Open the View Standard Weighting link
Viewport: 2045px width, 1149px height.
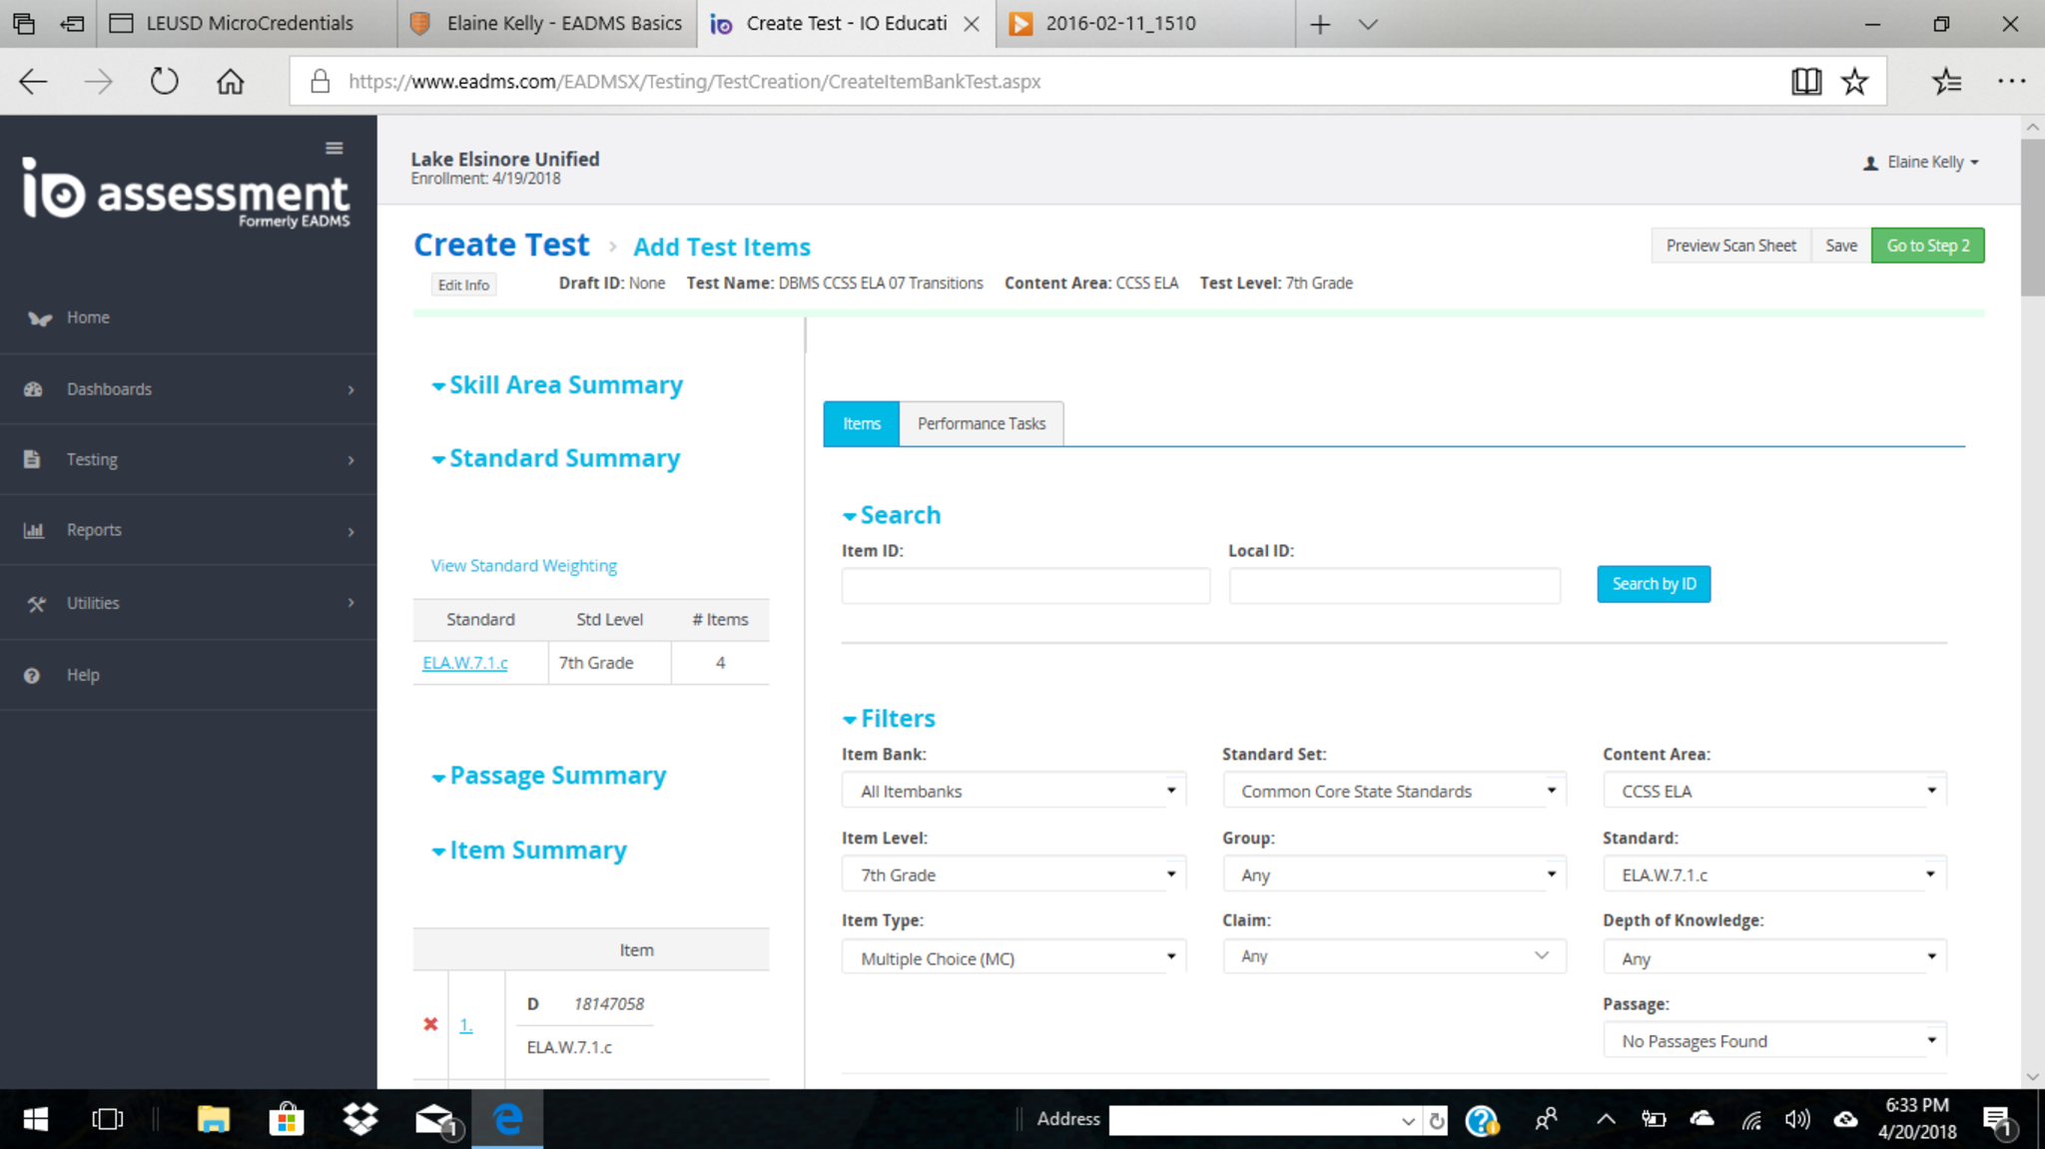coord(523,566)
